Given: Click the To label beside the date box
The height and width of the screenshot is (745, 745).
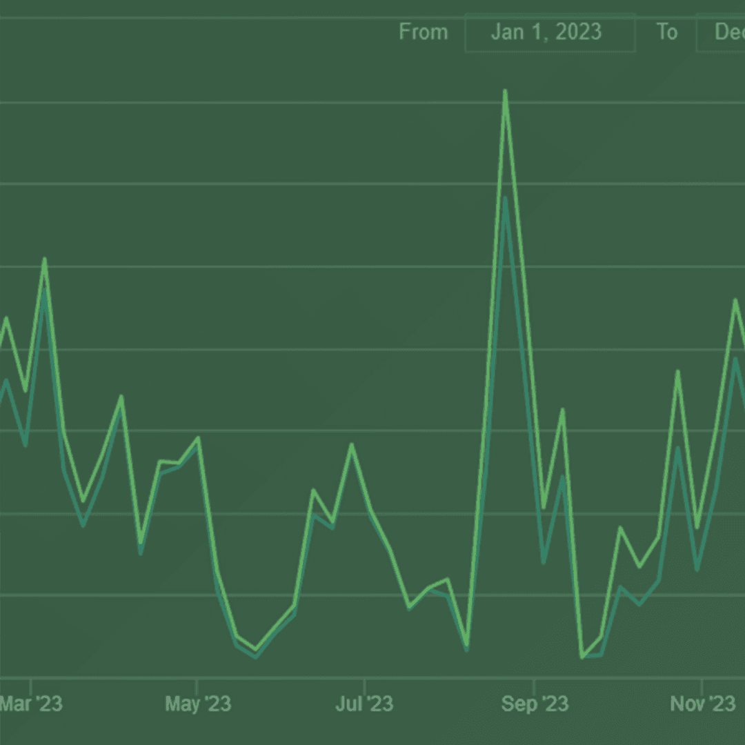Looking at the screenshot, I should point(666,32).
